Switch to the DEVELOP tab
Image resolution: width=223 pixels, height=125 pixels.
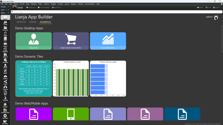(21, 22)
